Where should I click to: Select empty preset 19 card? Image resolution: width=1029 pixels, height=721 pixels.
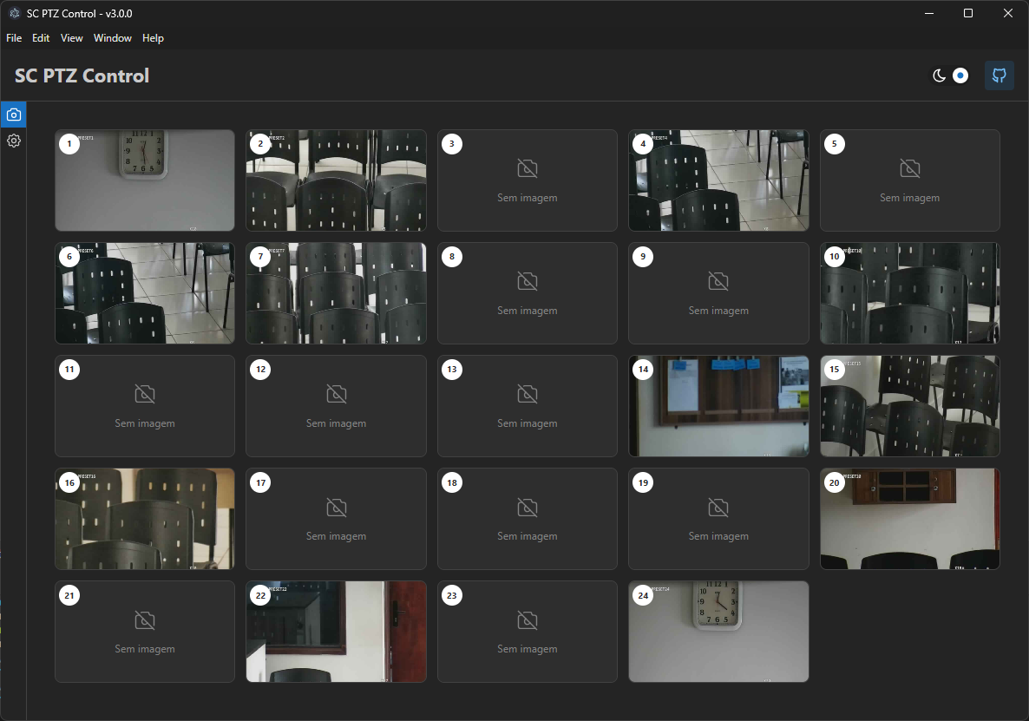[718, 519]
